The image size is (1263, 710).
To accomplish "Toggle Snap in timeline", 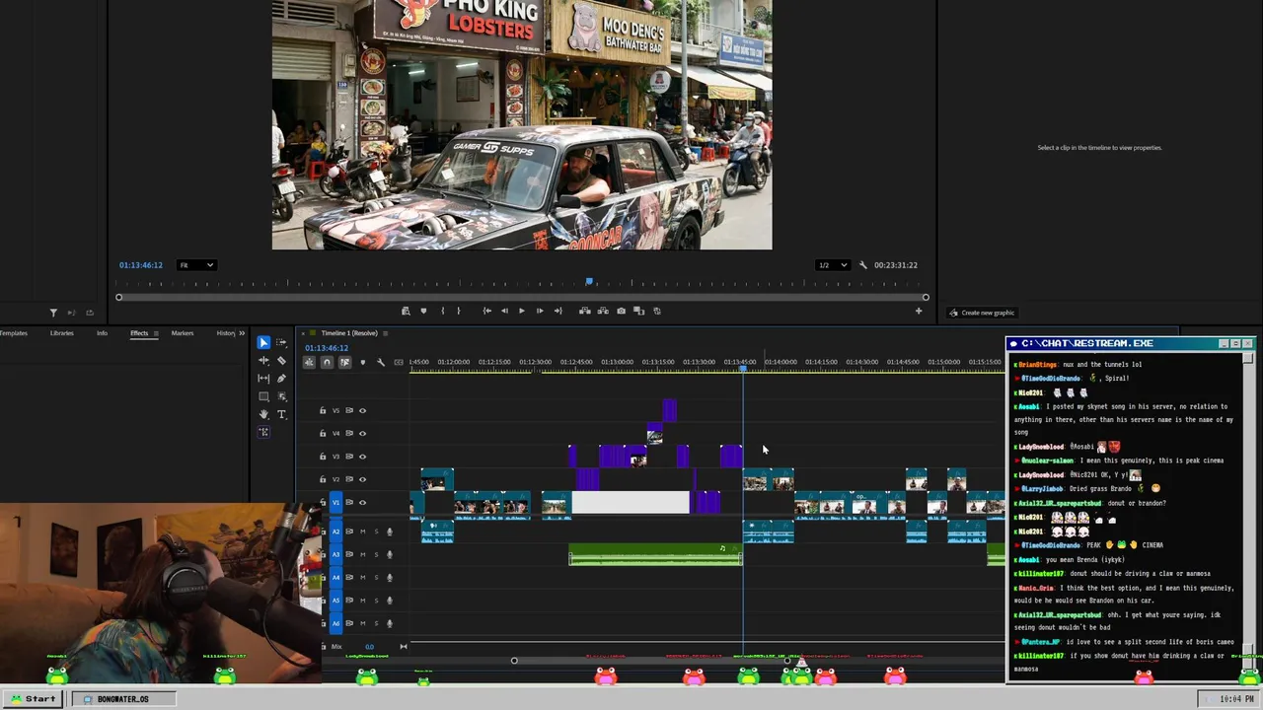I will pos(327,362).
